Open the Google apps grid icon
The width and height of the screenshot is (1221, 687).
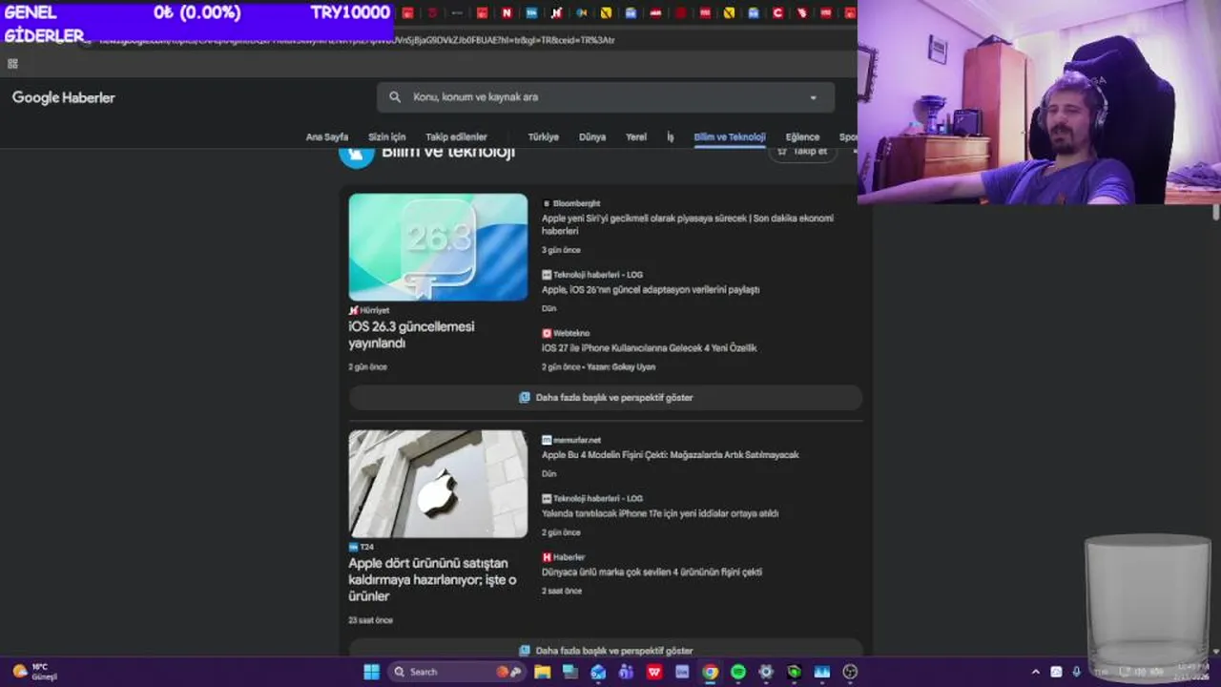click(x=12, y=64)
